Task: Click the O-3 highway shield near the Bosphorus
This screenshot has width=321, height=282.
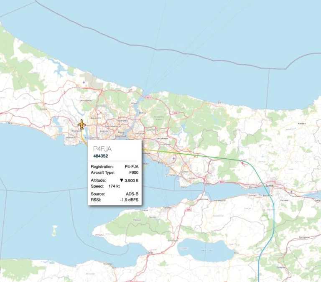Action: pyautogui.click(x=148, y=98)
